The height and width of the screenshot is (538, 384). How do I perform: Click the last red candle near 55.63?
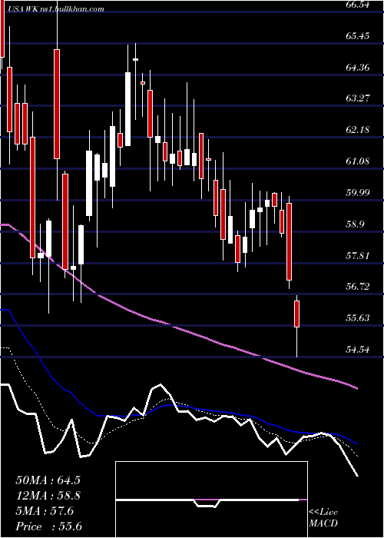click(x=297, y=314)
